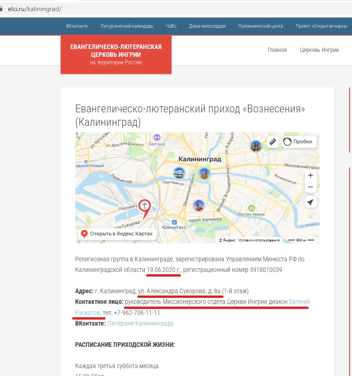The width and height of the screenshot is (352, 376).
Task: Open the ВКонтакте top menu link
Action: tap(77, 26)
